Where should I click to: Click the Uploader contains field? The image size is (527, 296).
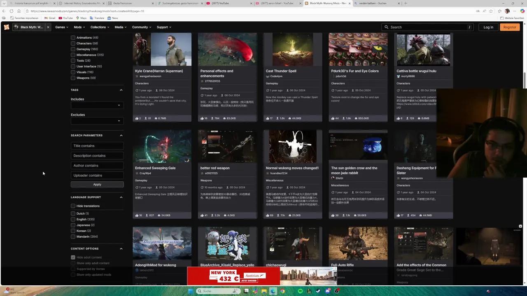[x=97, y=176]
